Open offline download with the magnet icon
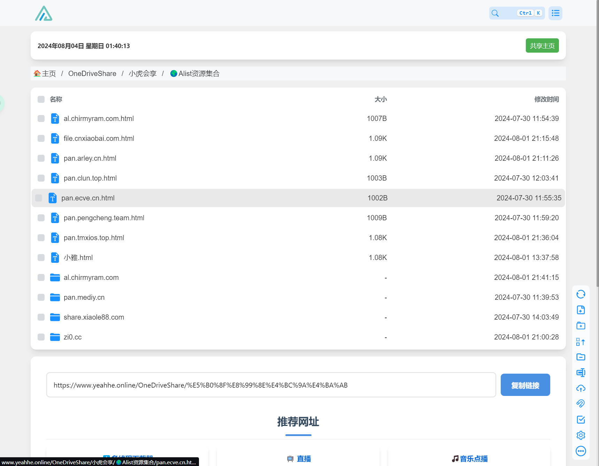The width and height of the screenshot is (599, 466). pos(581,404)
